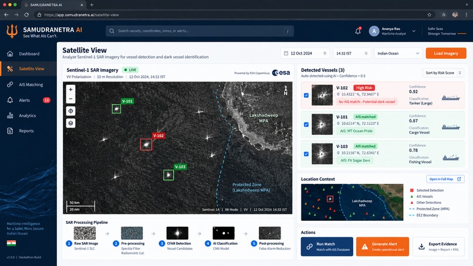Click the satellite icon in sidebar
The height and width of the screenshot is (266, 473).
(x=10, y=69)
